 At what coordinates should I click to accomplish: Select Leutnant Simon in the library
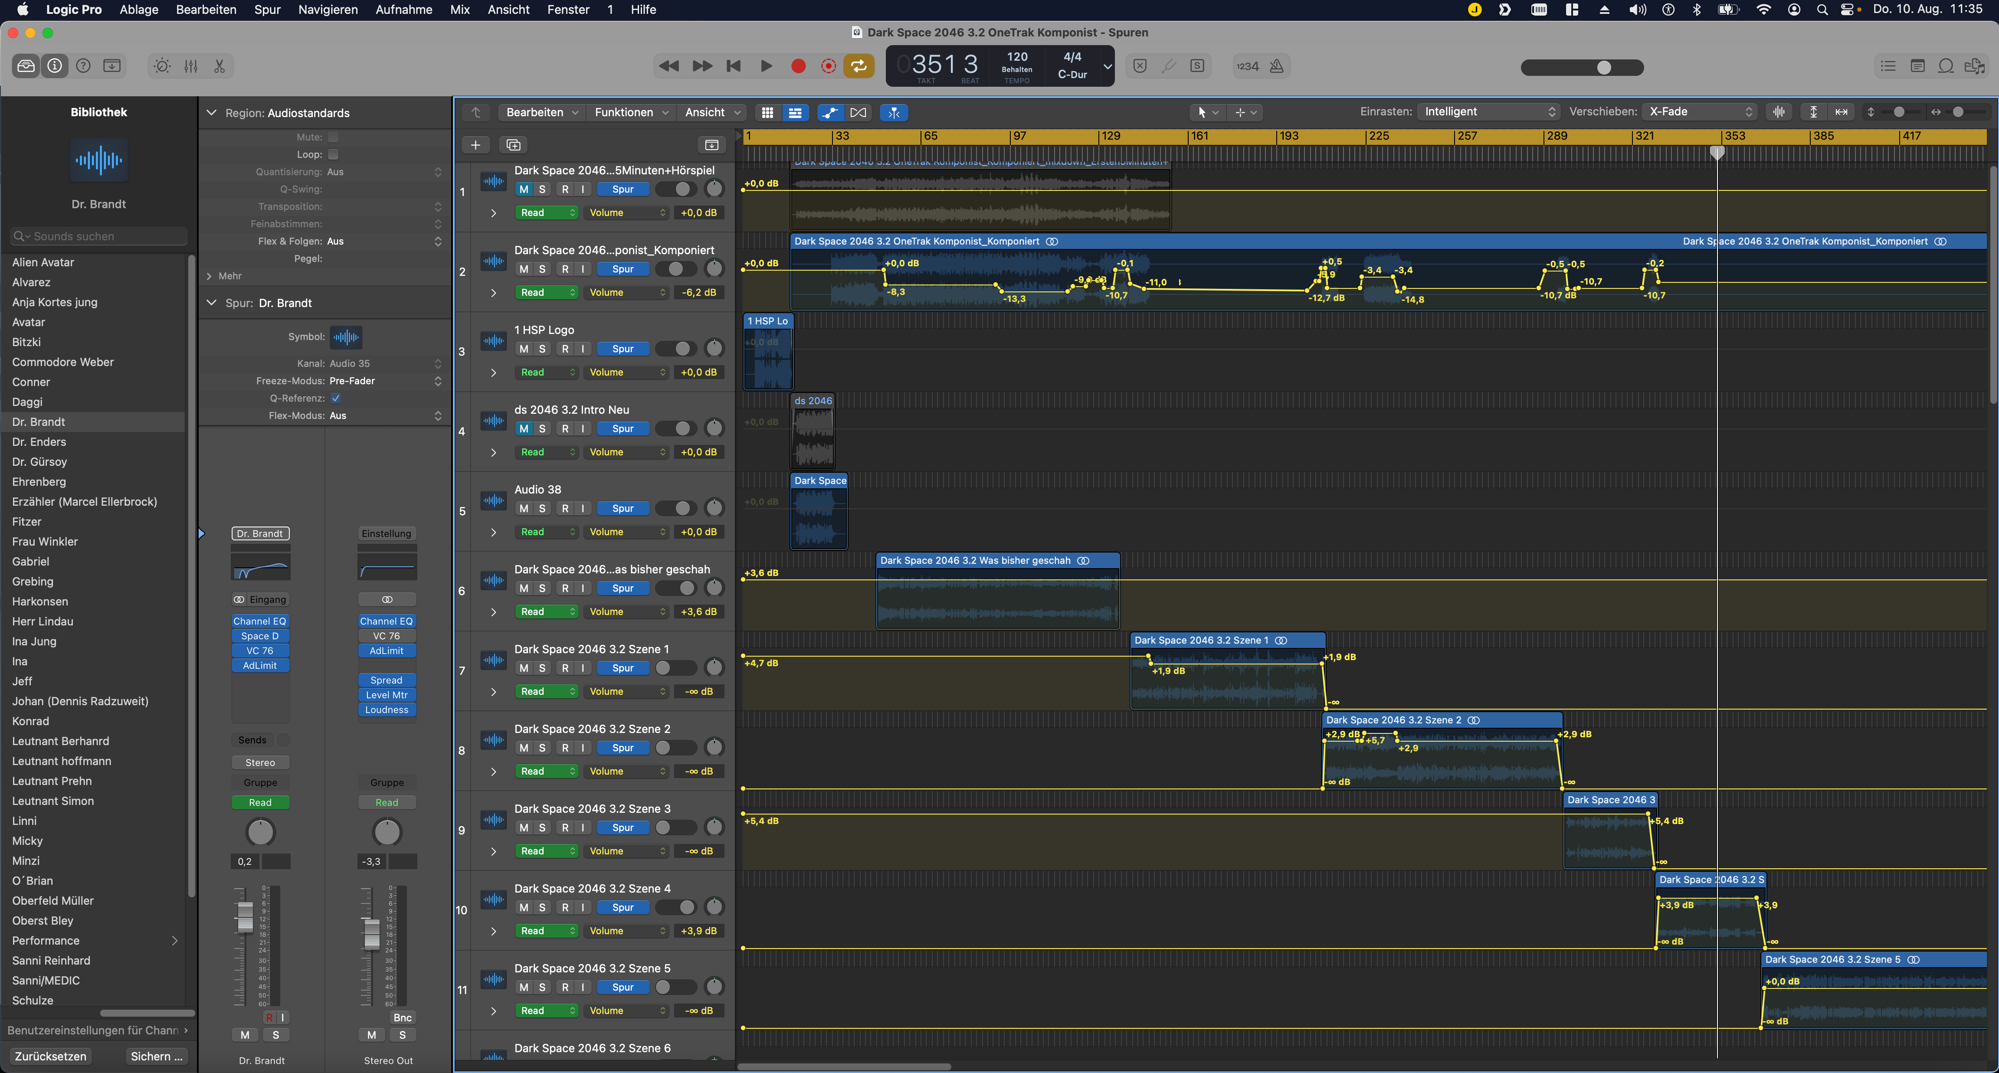click(53, 801)
